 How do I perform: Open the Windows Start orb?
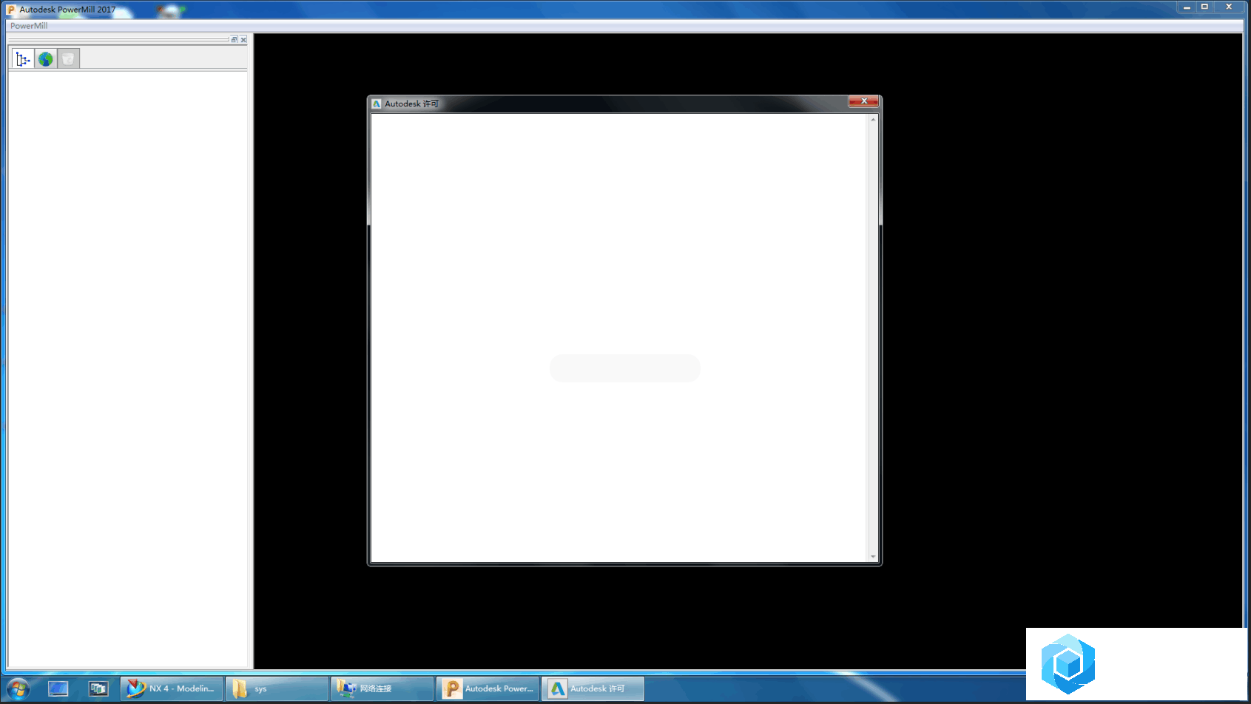click(18, 689)
